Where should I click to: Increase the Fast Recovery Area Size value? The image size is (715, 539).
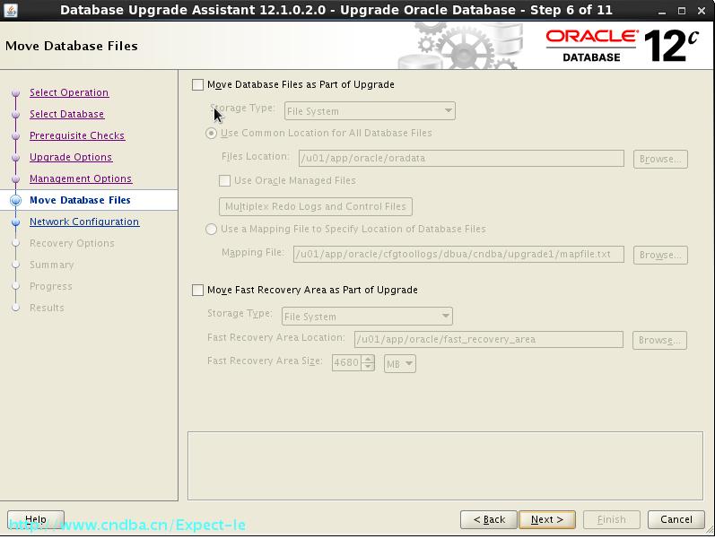click(368, 359)
